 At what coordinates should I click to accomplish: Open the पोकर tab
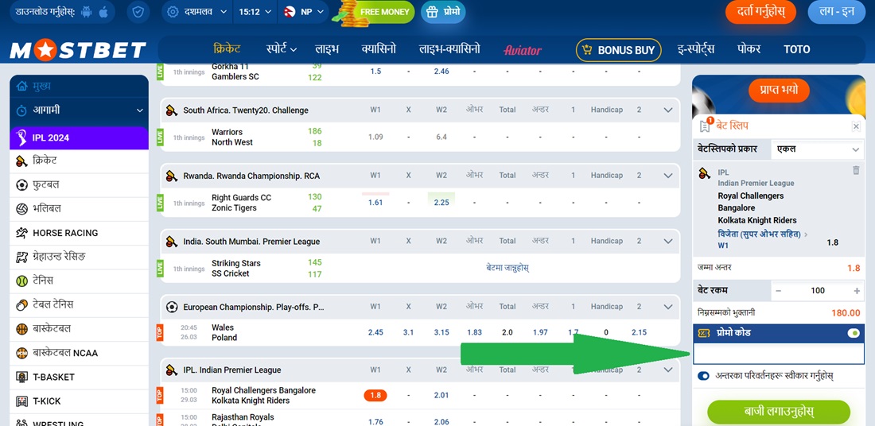click(749, 49)
